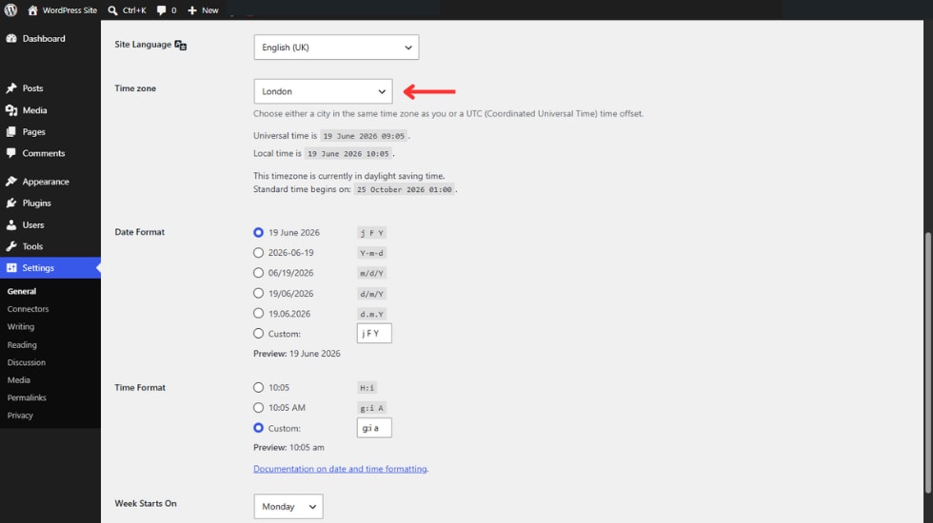Click the Users person icon
Screen dimensions: 933x523
click(x=11, y=224)
